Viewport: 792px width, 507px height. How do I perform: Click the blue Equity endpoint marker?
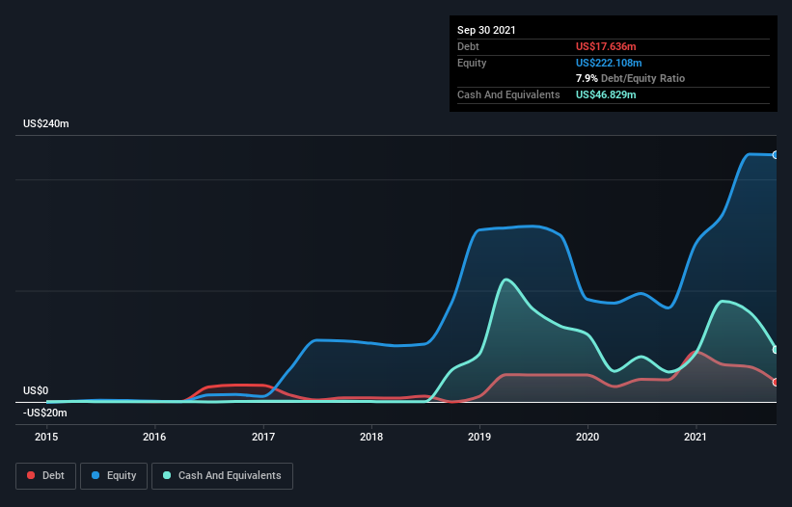click(x=776, y=155)
